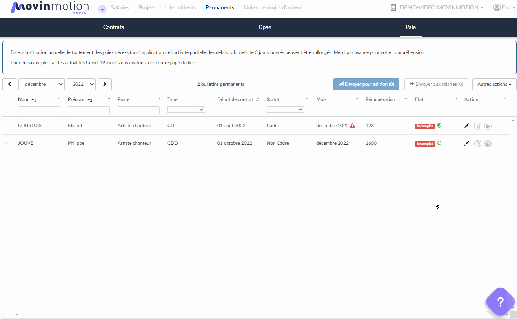Click the building icon beside DEMO-VIDEO MOVINMOTION
Viewport: 517px width, 319px height.
coord(393,7)
